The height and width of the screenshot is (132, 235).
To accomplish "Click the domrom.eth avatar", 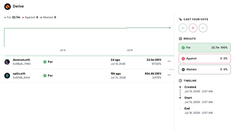I will pos(7,62).
